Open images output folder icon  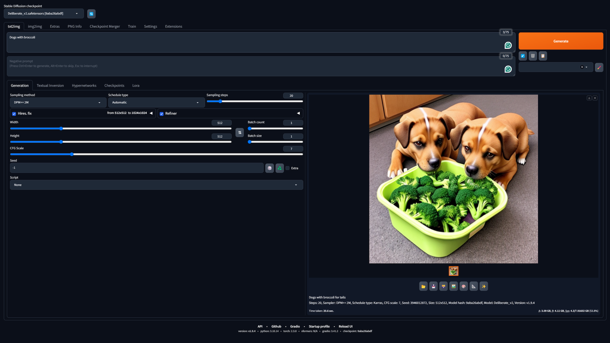(x=423, y=286)
